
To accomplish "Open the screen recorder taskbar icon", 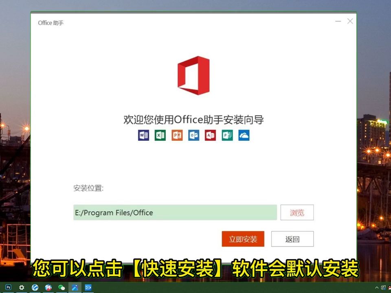I will click(88, 288).
